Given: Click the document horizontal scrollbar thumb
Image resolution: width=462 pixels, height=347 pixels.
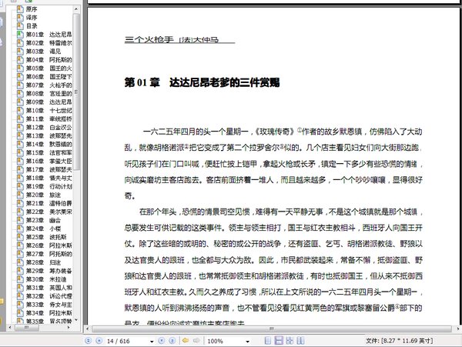Looking at the screenshot, I should [272, 329].
